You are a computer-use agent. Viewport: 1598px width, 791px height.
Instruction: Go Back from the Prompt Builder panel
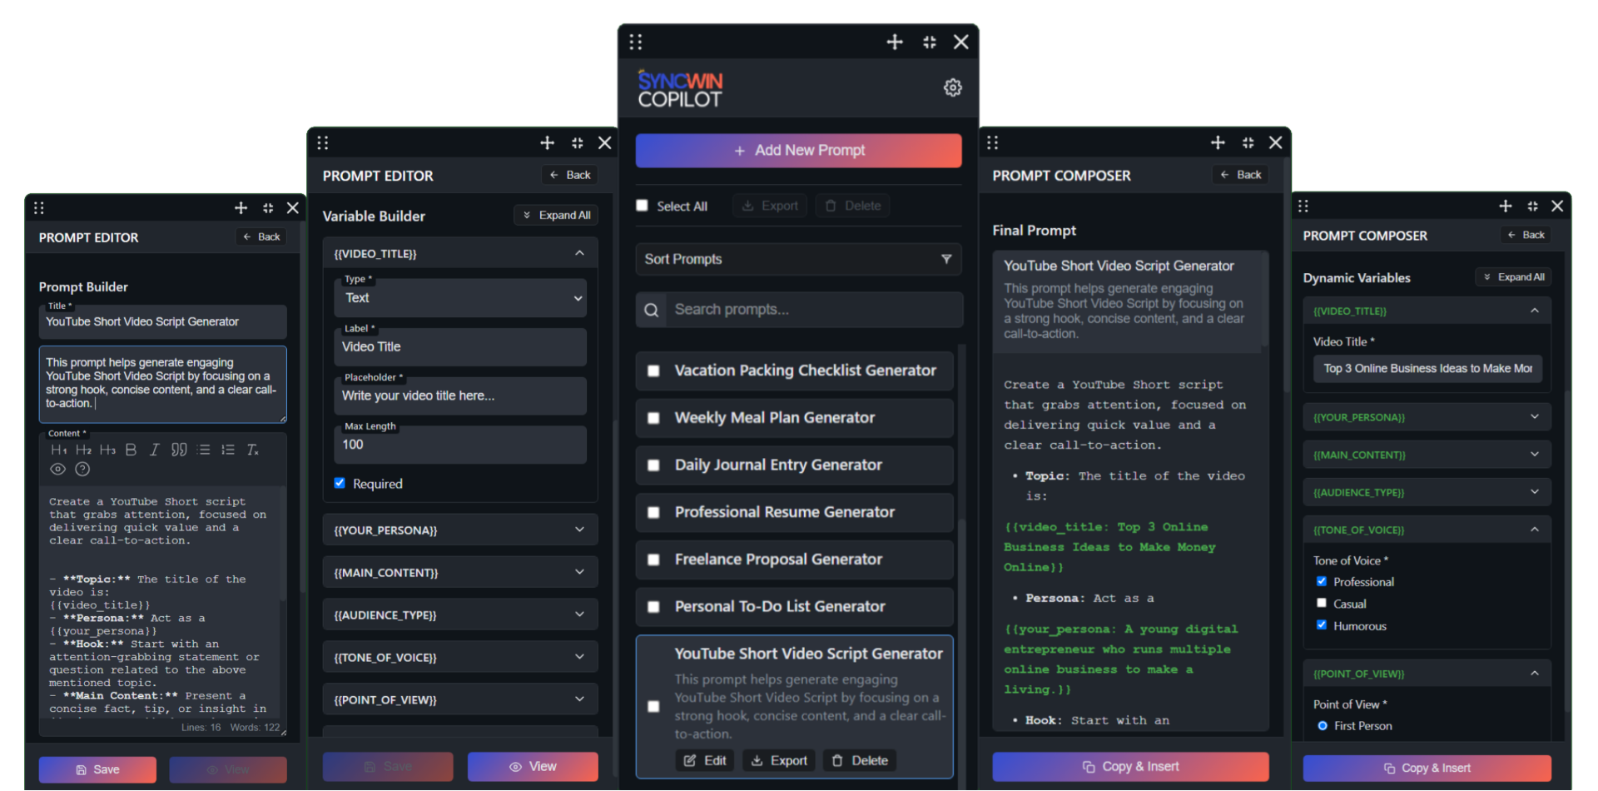(261, 237)
